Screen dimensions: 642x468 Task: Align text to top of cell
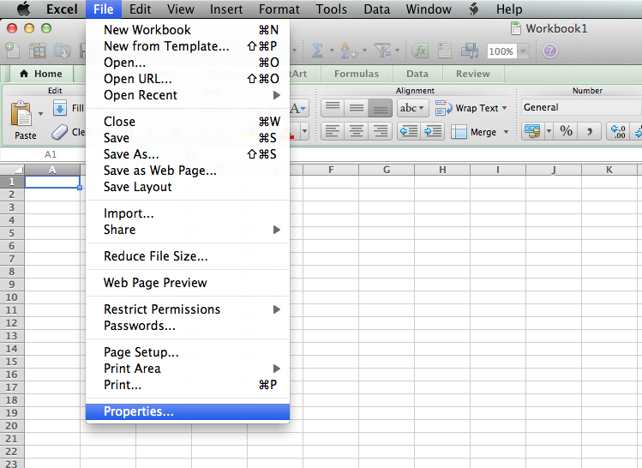click(x=333, y=108)
